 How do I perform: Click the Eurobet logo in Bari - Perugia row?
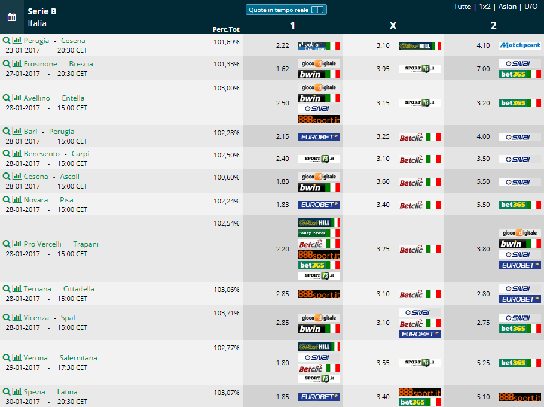pos(319,137)
